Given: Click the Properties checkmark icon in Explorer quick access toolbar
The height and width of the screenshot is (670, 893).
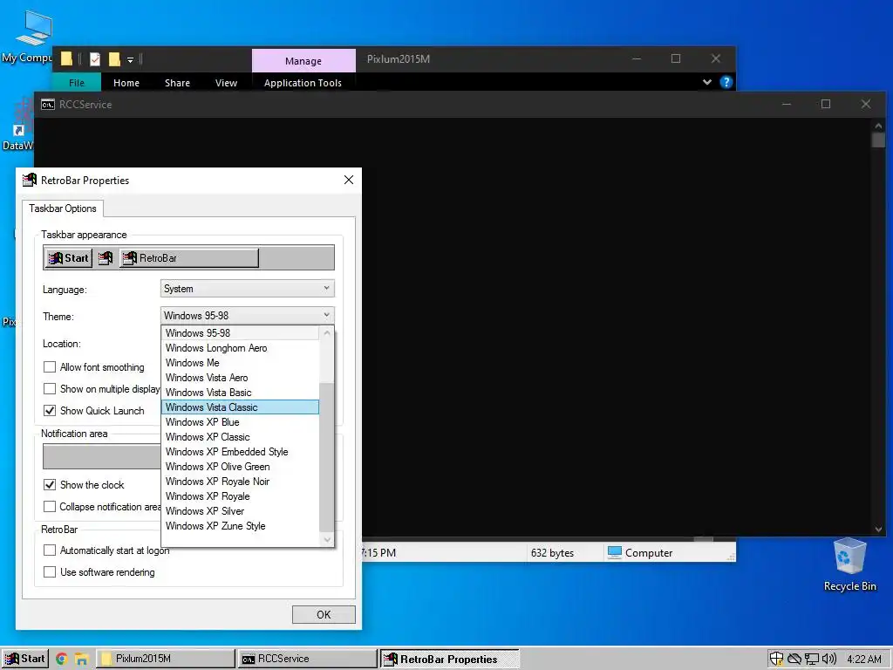Looking at the screenshot, I should 95,58.
